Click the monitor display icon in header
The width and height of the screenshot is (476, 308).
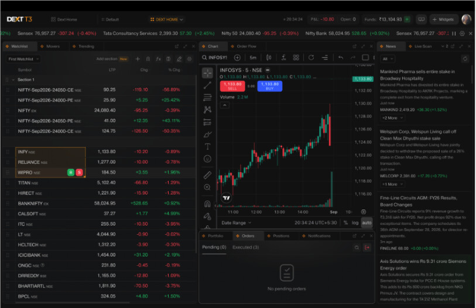pyautogui.click(x=422, y=19)
